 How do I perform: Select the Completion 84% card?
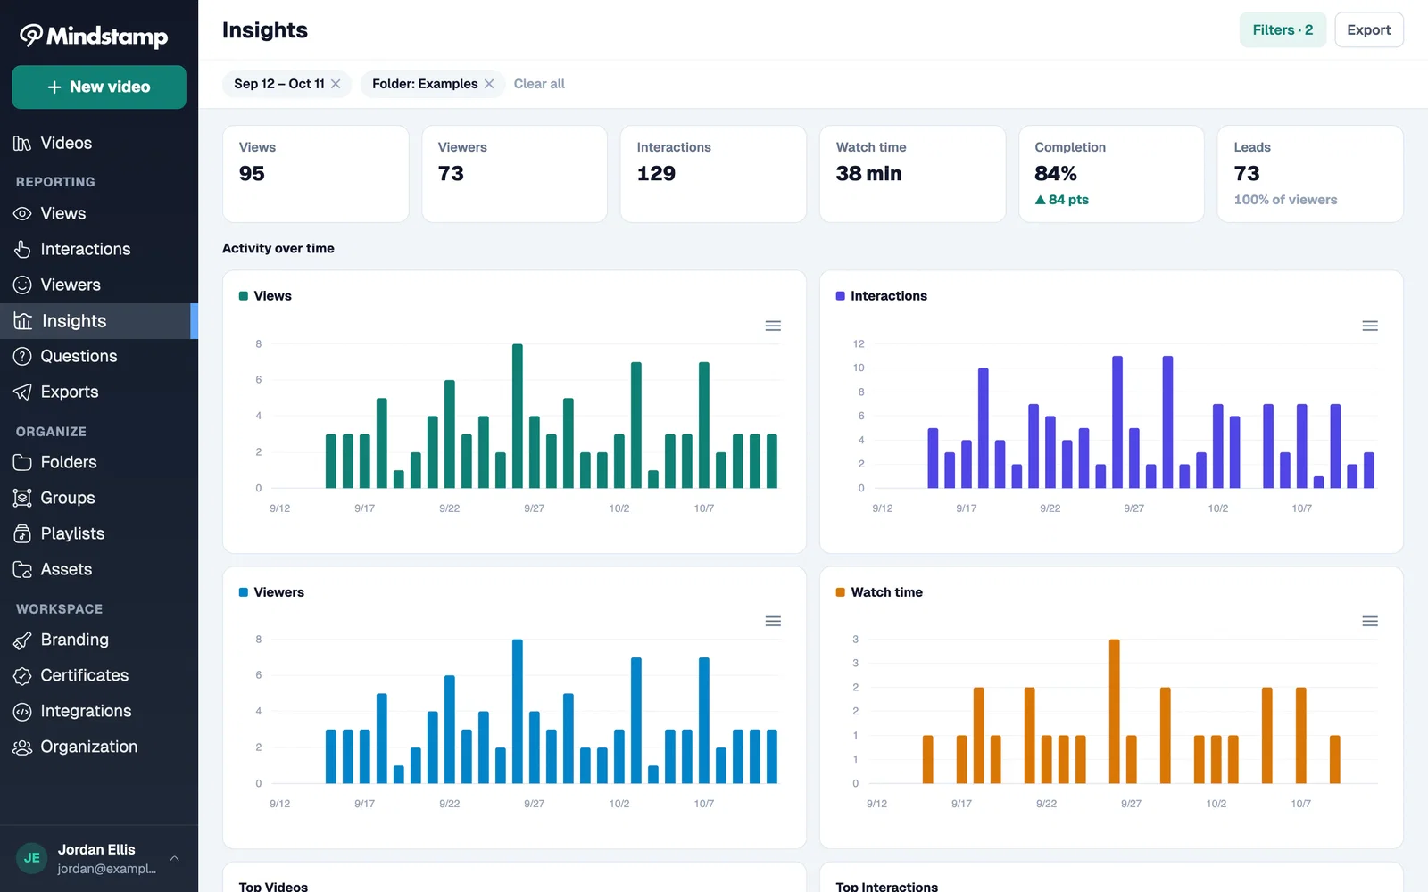click(1111, 174)
